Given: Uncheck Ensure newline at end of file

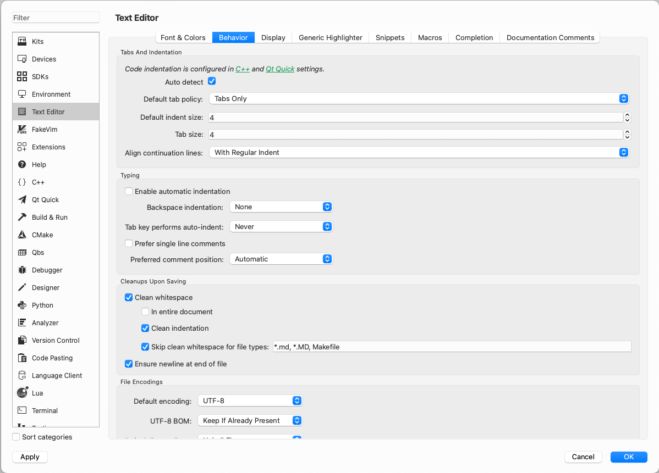Looking at the screenshot, I should (129, 364).
